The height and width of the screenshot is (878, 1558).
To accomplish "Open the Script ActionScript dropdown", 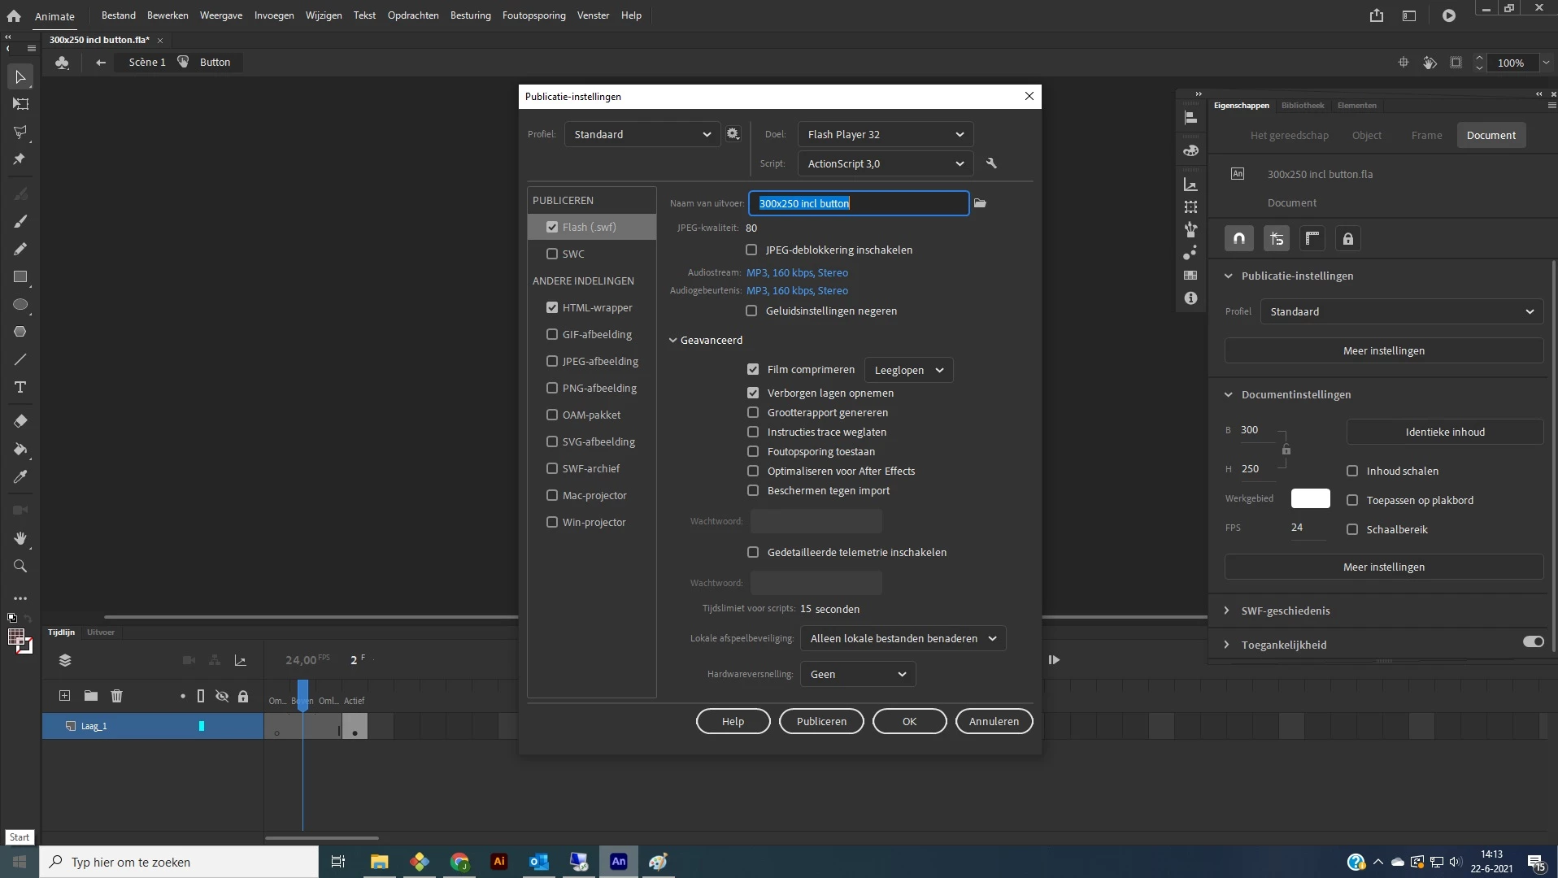I will [885, 163].
